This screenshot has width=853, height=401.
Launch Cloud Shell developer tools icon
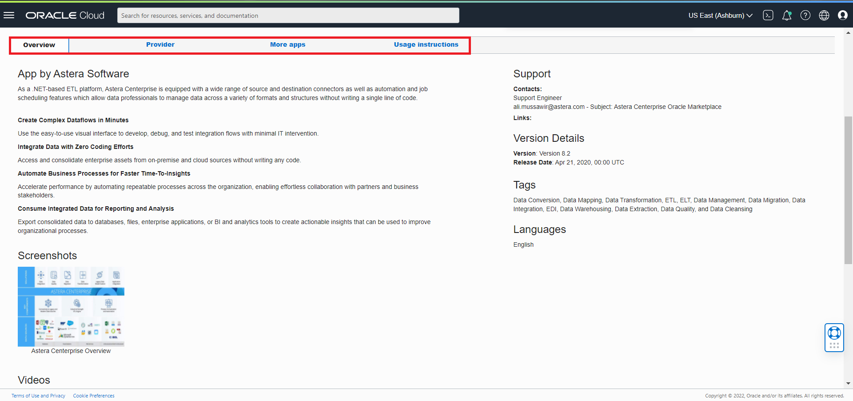click(x=768, y=15)
